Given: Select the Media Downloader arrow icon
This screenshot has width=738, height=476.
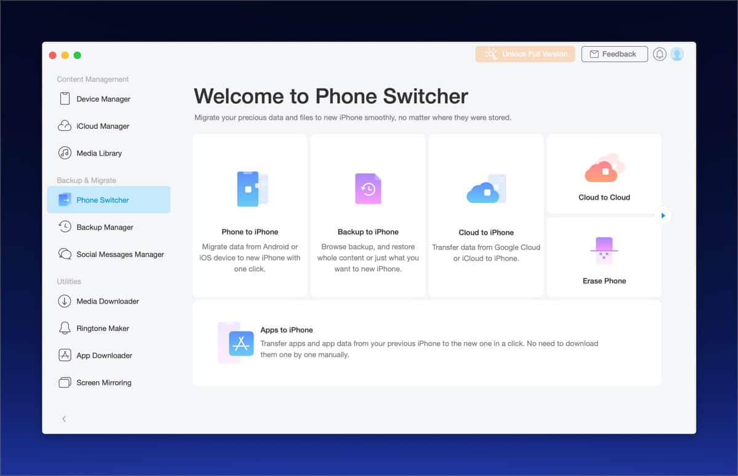Looking at the screenshot, I should [65, 301].
